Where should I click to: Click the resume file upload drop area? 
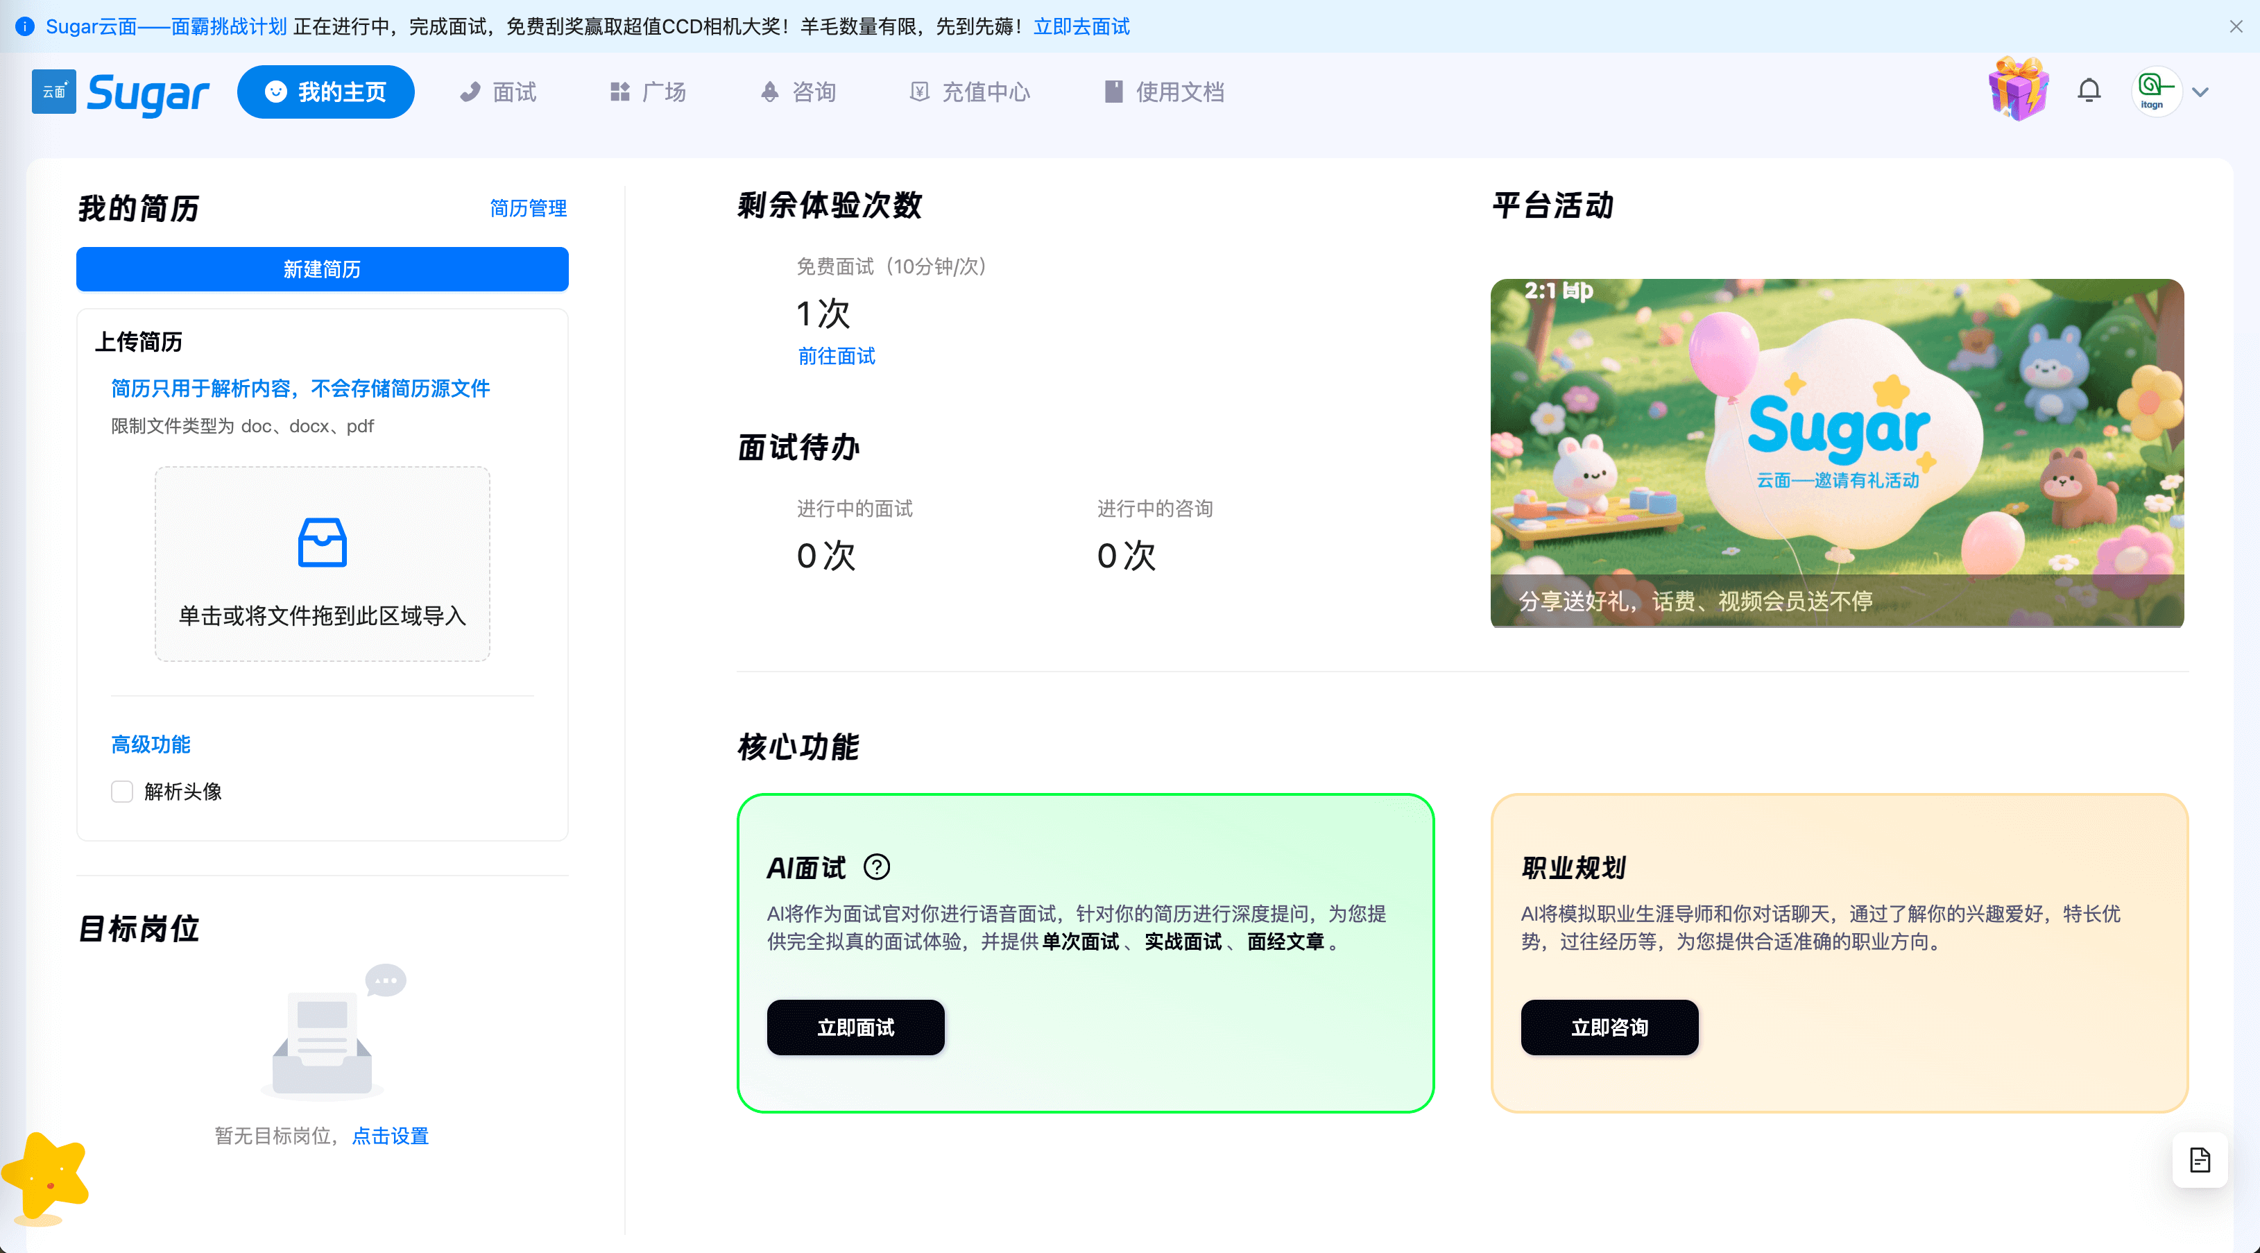pyautogui.click(x=322, y=563)
